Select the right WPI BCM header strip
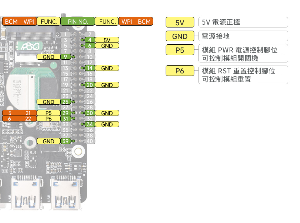Image resolution: width=300 pixels, height=223 pixels. click(x=136, y=21)
